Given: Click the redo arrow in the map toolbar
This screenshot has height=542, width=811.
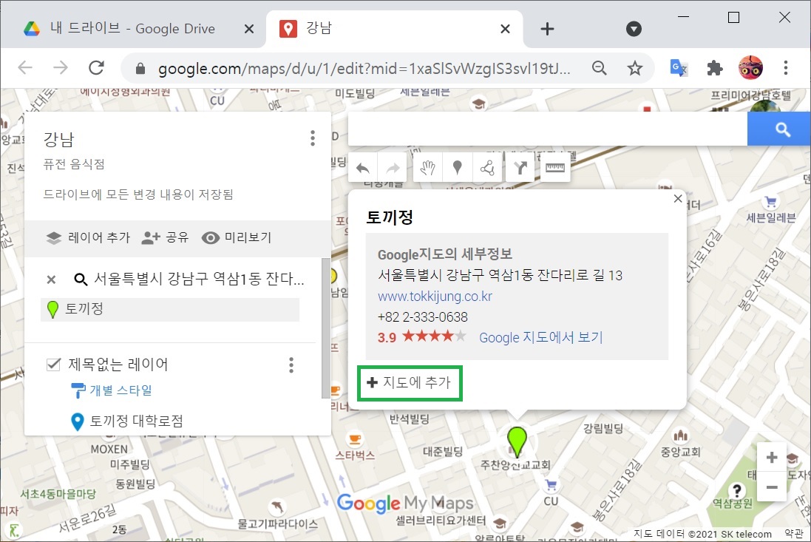Looking at the screenshot, I should (393, 168).
